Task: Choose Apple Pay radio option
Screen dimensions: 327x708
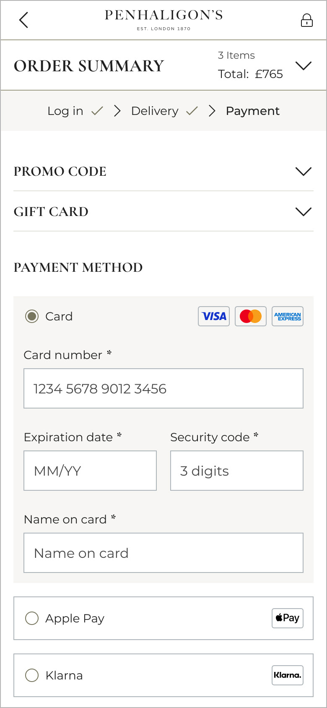Action: pos(32,618)
